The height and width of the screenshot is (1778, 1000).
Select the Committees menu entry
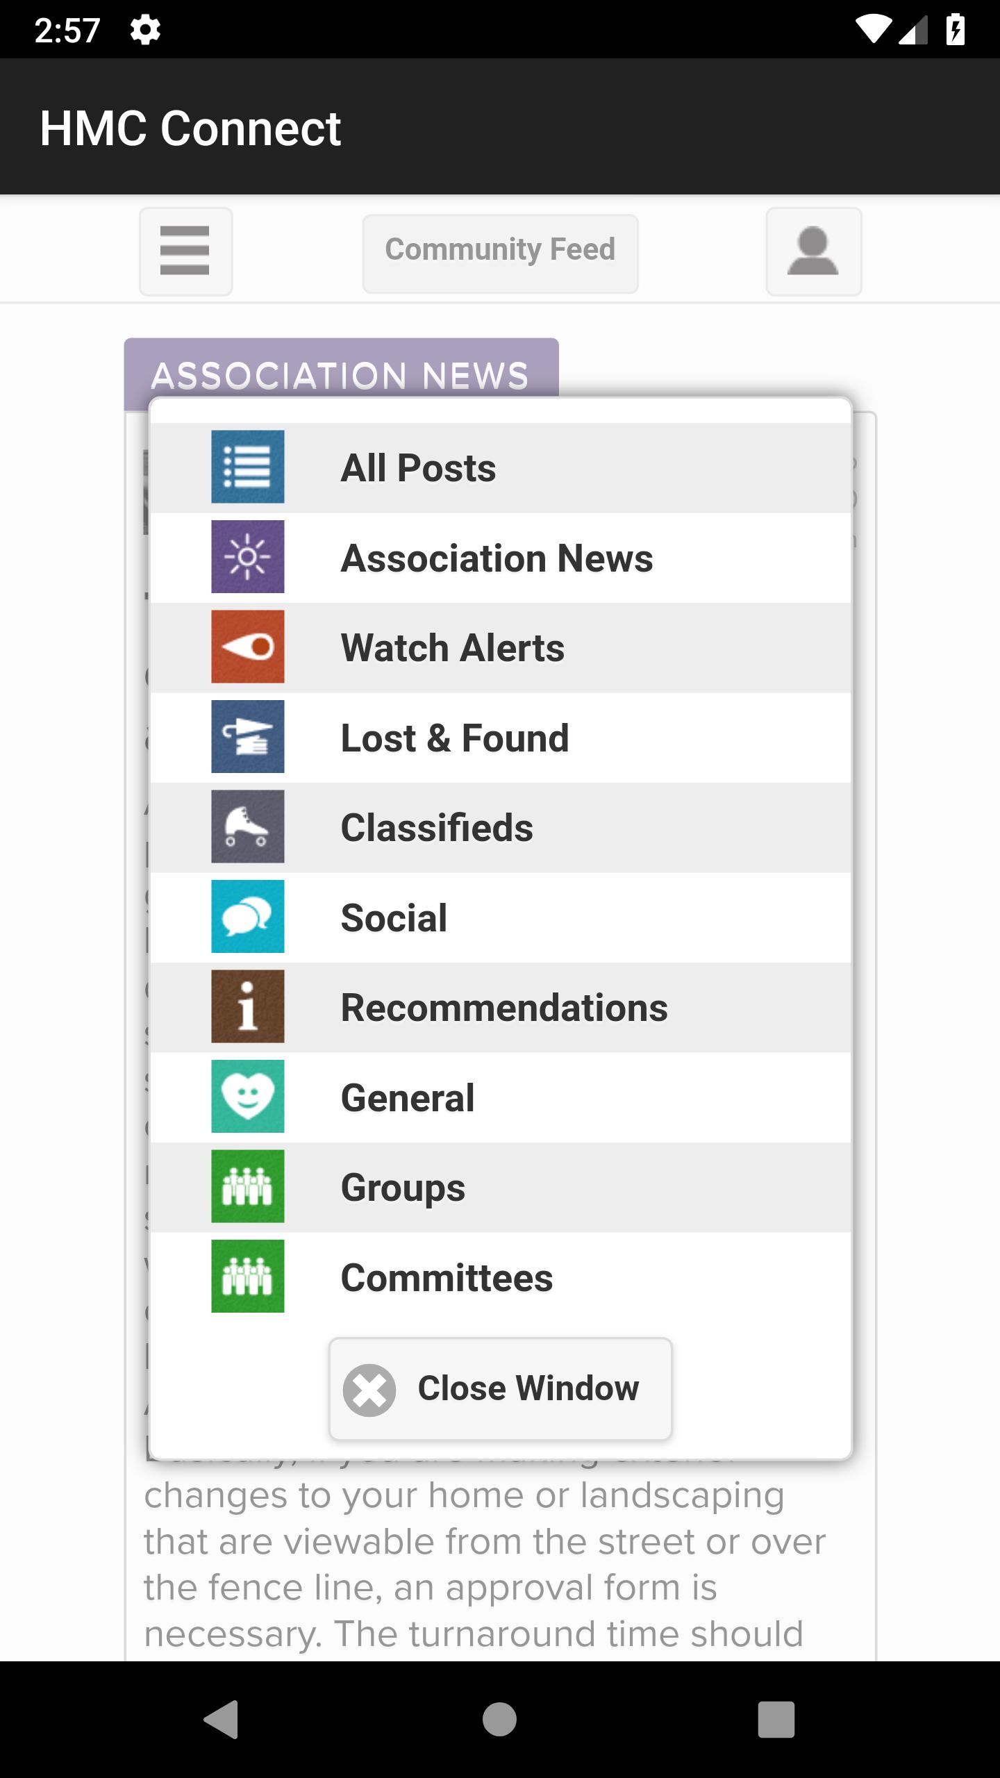[501, 1277]
